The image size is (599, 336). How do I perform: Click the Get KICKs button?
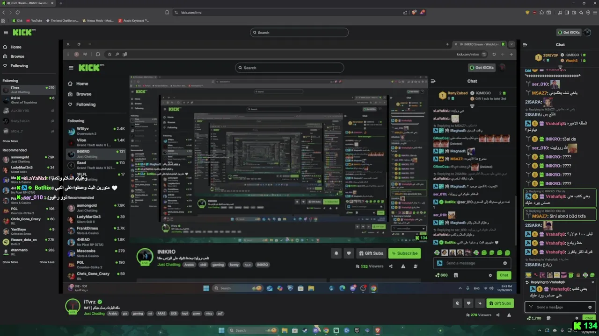(x=569, y=32)
